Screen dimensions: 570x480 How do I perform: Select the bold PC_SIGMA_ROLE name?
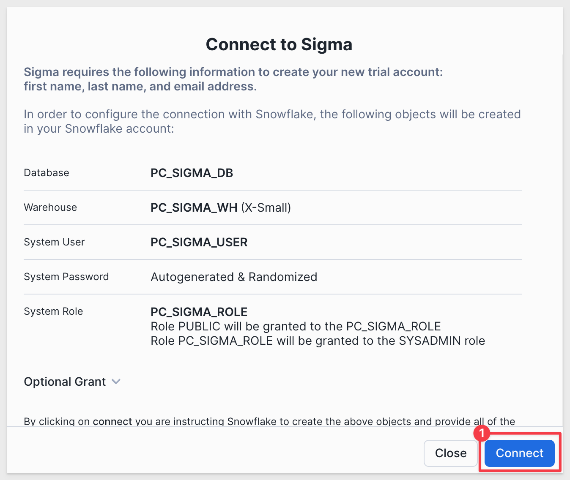199,312
